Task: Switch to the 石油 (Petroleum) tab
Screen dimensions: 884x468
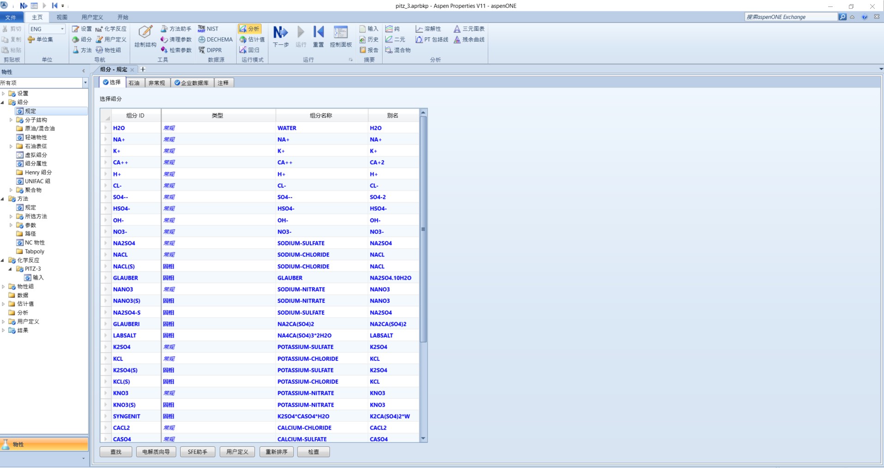Action: coord(134,83)
